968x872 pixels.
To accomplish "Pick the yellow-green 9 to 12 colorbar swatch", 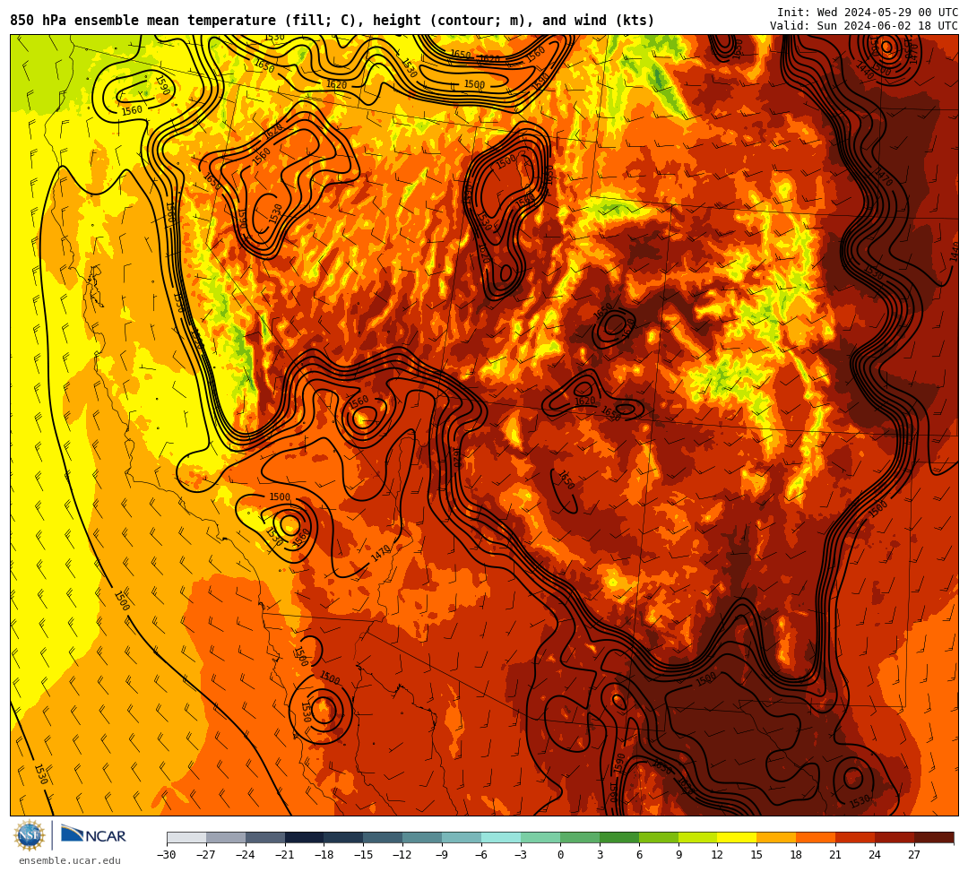I will tap(697, 837).
